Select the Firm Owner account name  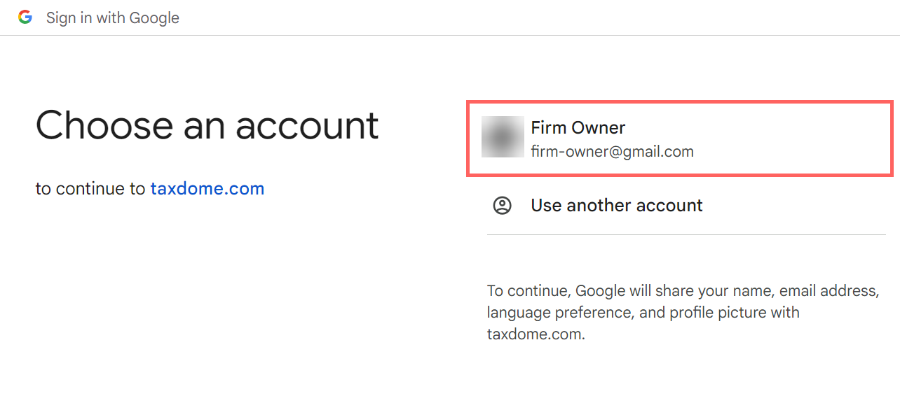point(578,128)
